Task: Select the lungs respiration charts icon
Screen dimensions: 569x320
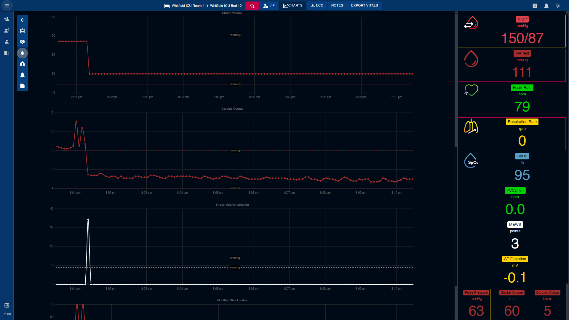Action: pyautogui.click(x=22, y=64)
